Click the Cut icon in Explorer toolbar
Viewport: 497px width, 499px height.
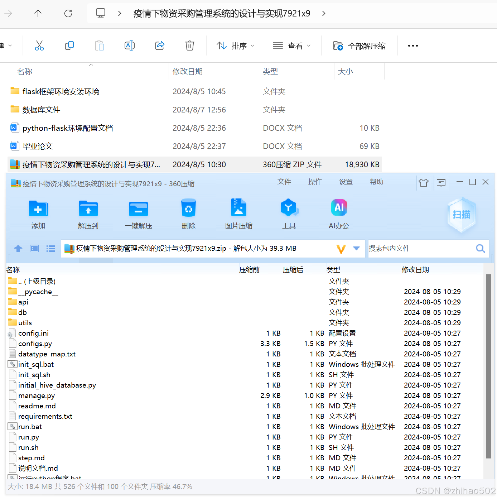tap(39, 45)
